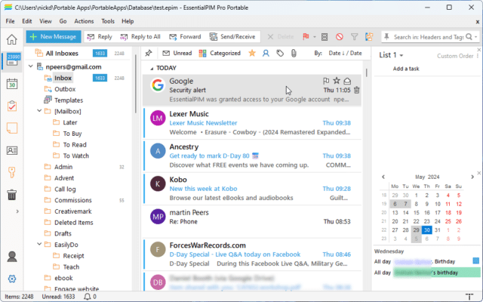Click the Send/Receive button
Viewport: 483px width, 302px height.
[232, 37]
